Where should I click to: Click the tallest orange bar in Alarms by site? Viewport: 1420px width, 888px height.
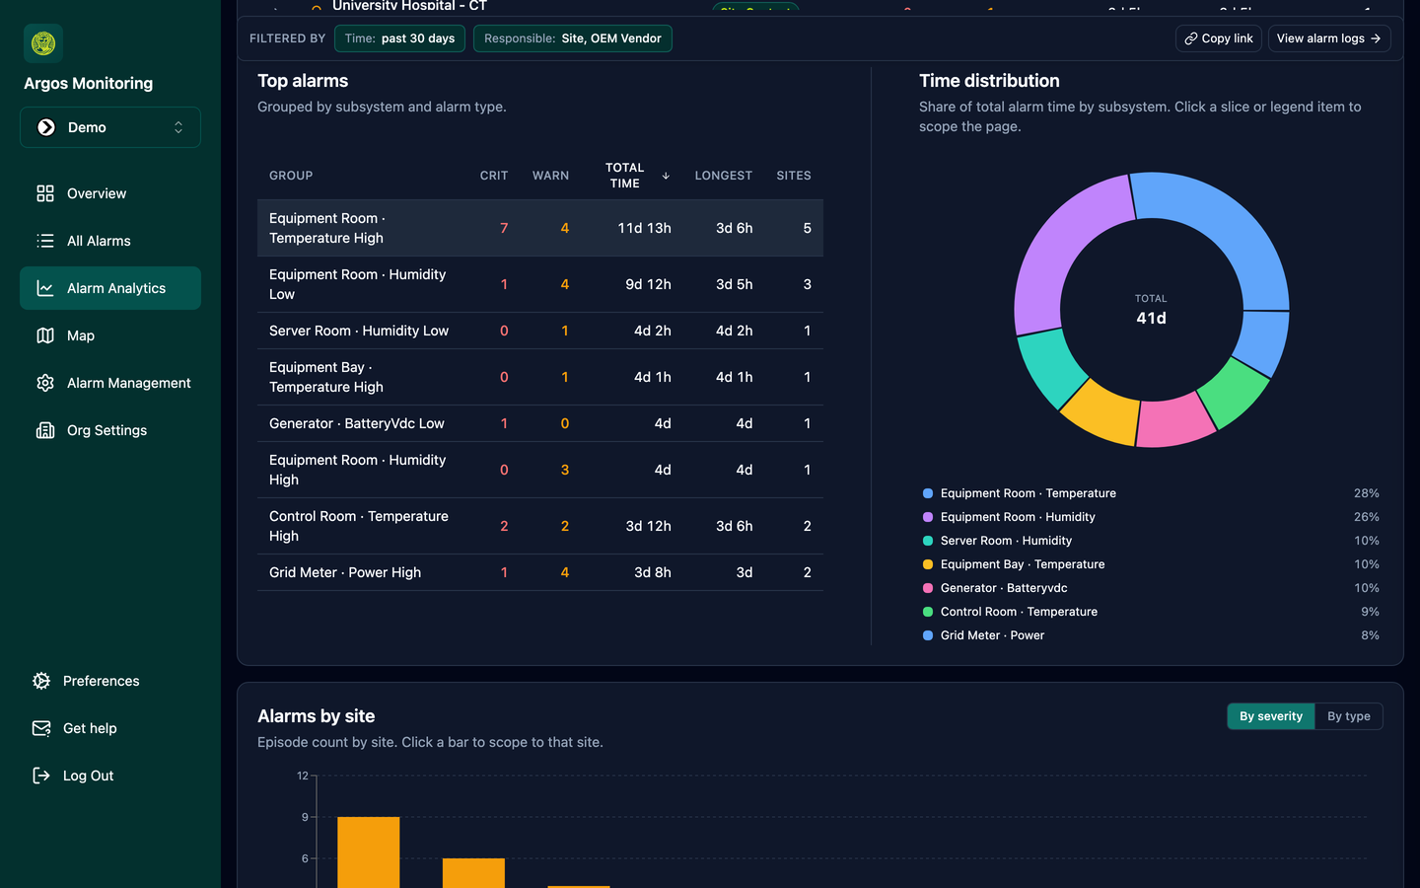tap(369, 852)
